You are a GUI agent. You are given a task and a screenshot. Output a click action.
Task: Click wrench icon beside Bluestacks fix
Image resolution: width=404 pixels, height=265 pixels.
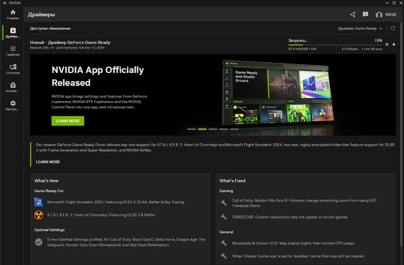(x=224, y=243)
